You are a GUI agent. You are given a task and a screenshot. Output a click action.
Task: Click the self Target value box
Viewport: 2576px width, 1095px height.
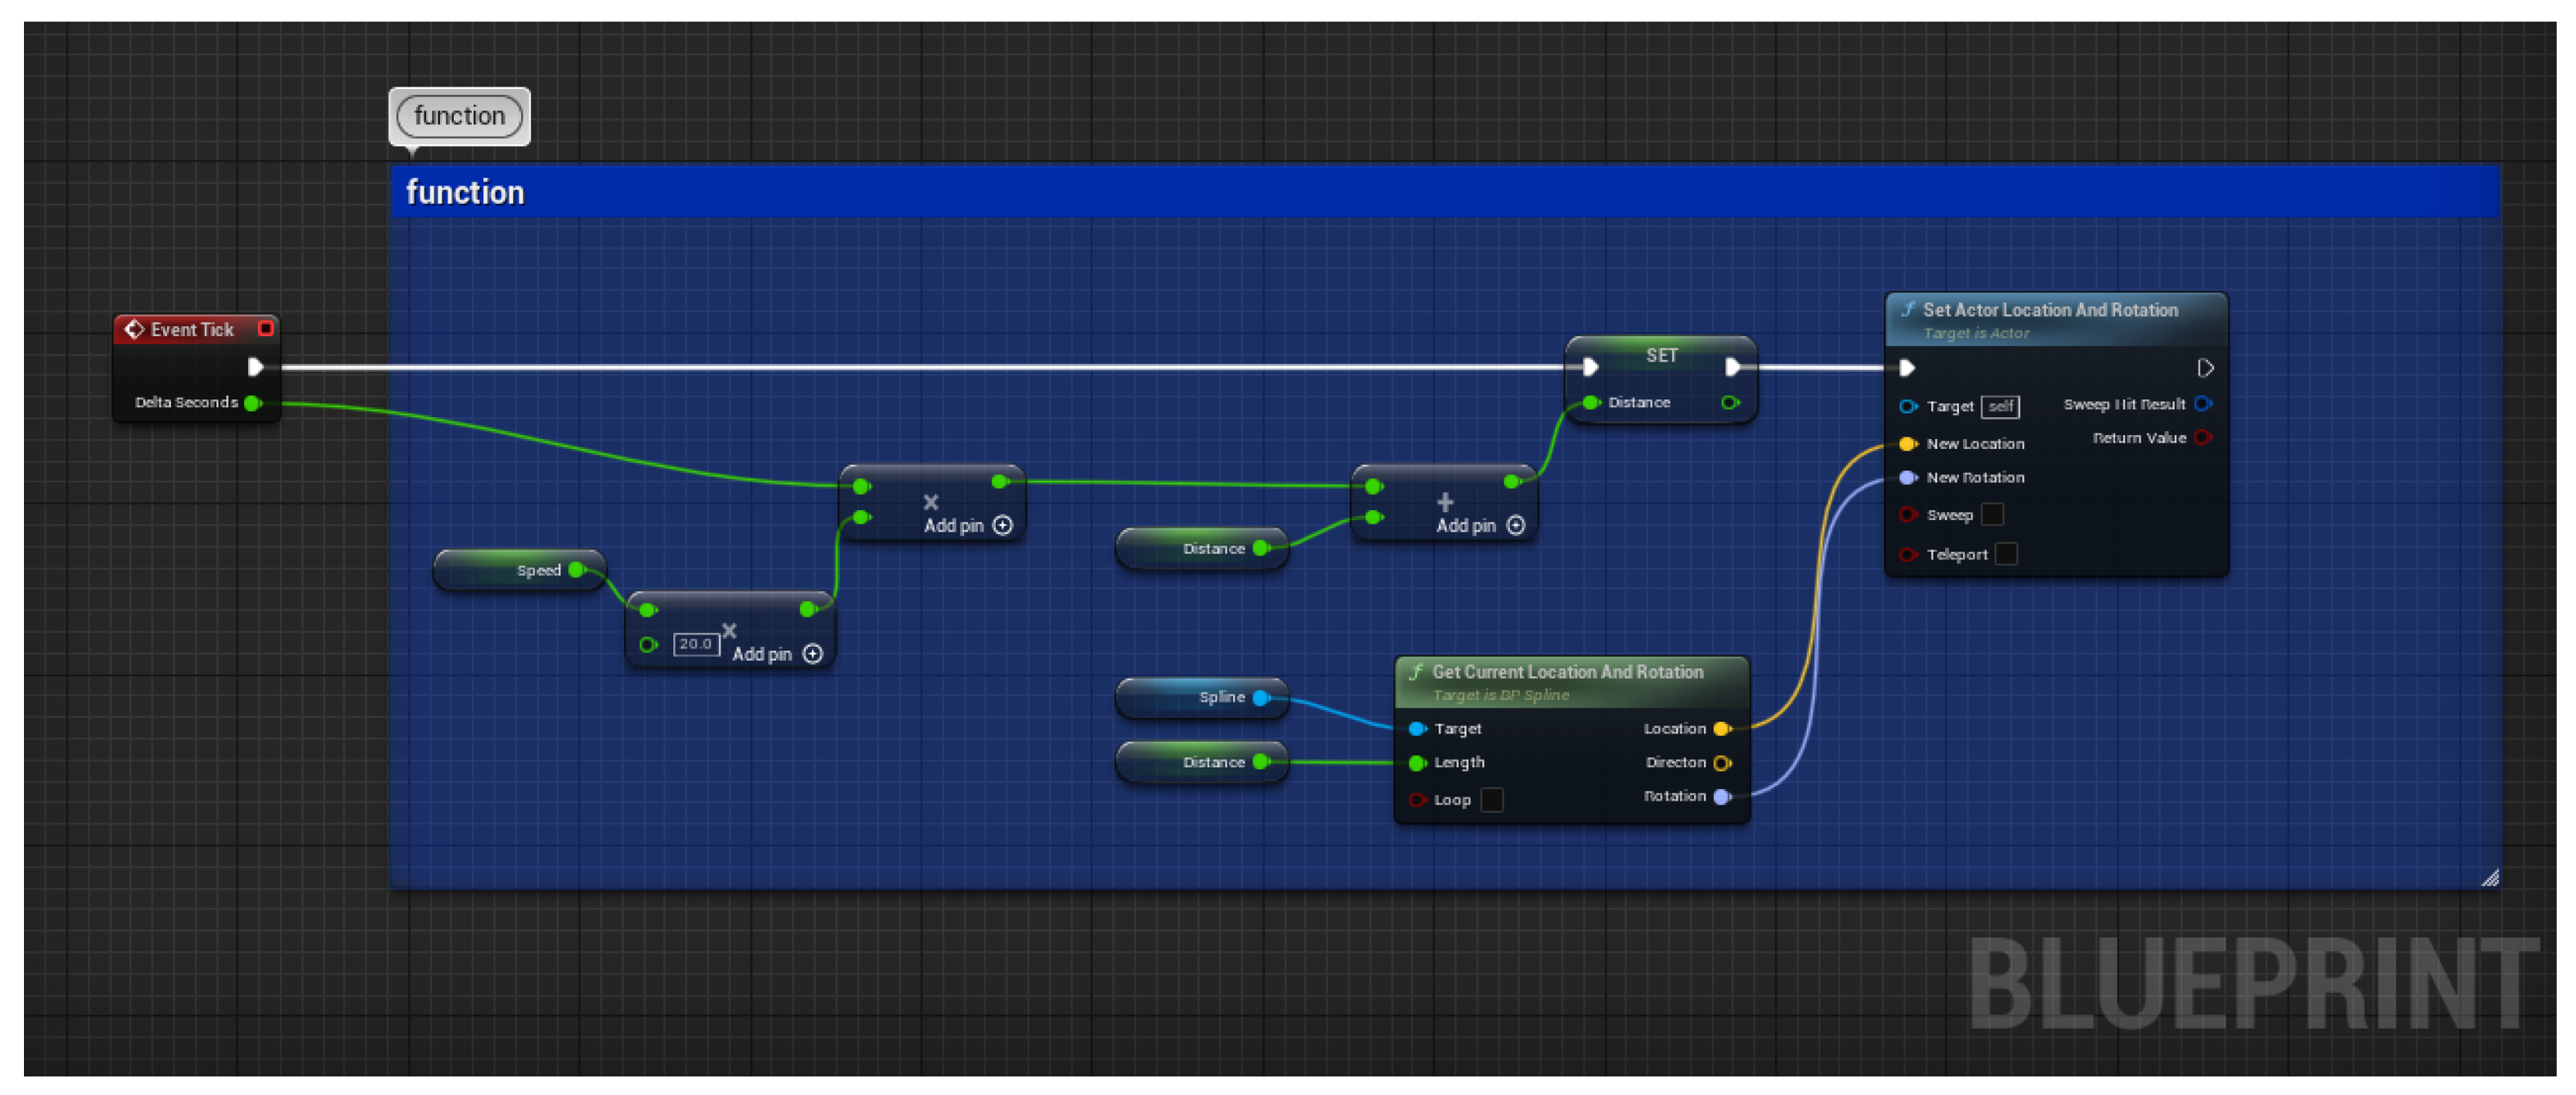[2000, 406]
